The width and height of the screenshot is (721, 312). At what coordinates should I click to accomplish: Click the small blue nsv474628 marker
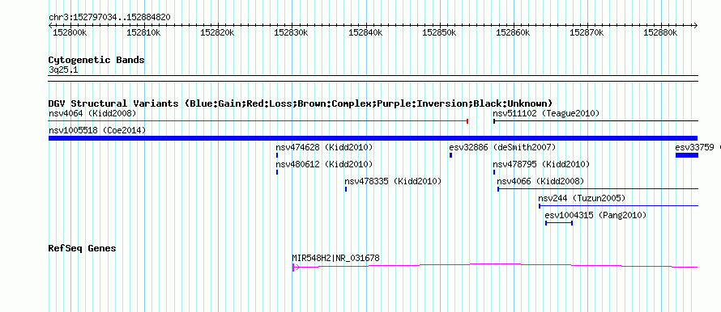pos(277,155)
